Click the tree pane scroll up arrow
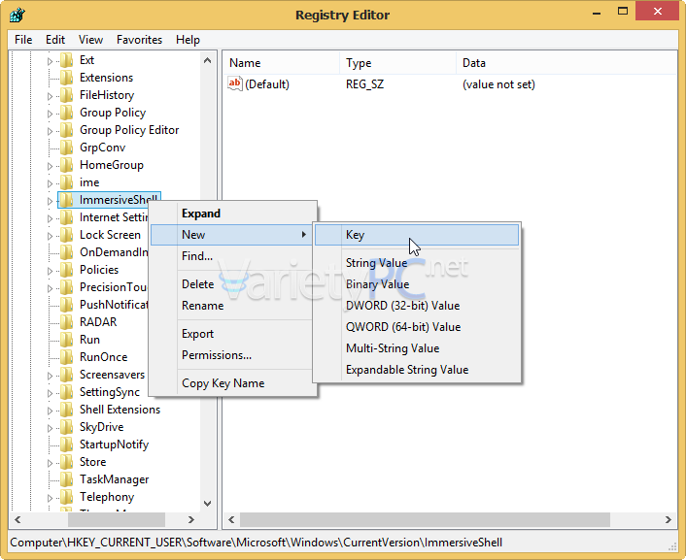The width and height of the screenshot is (686, 560). (207, 61)
